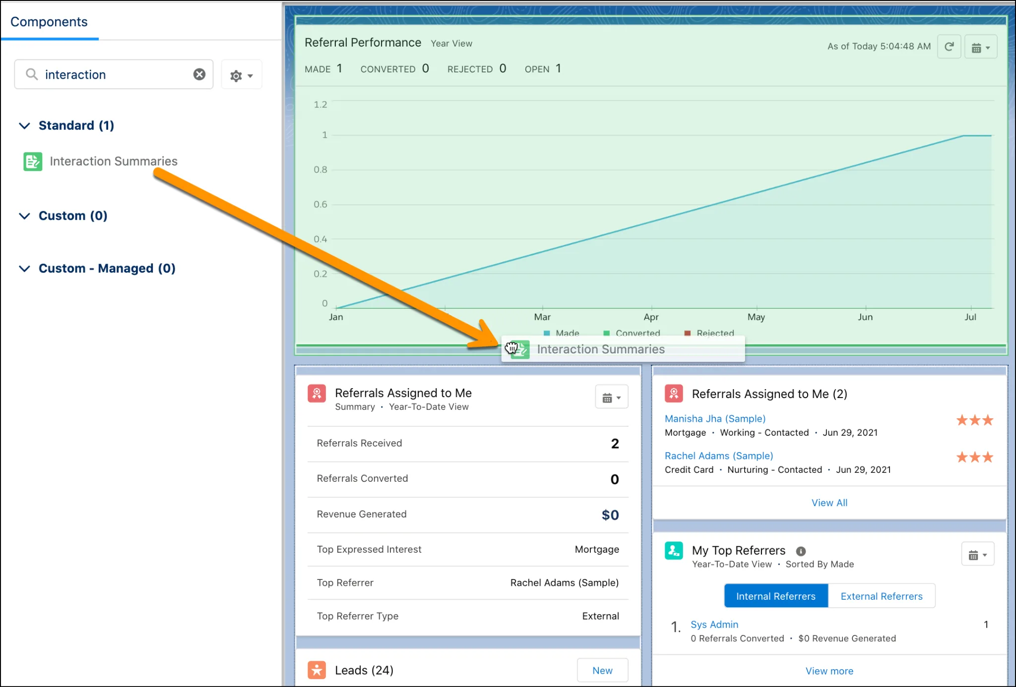Click the Referral Performance refresh icon

950,48
